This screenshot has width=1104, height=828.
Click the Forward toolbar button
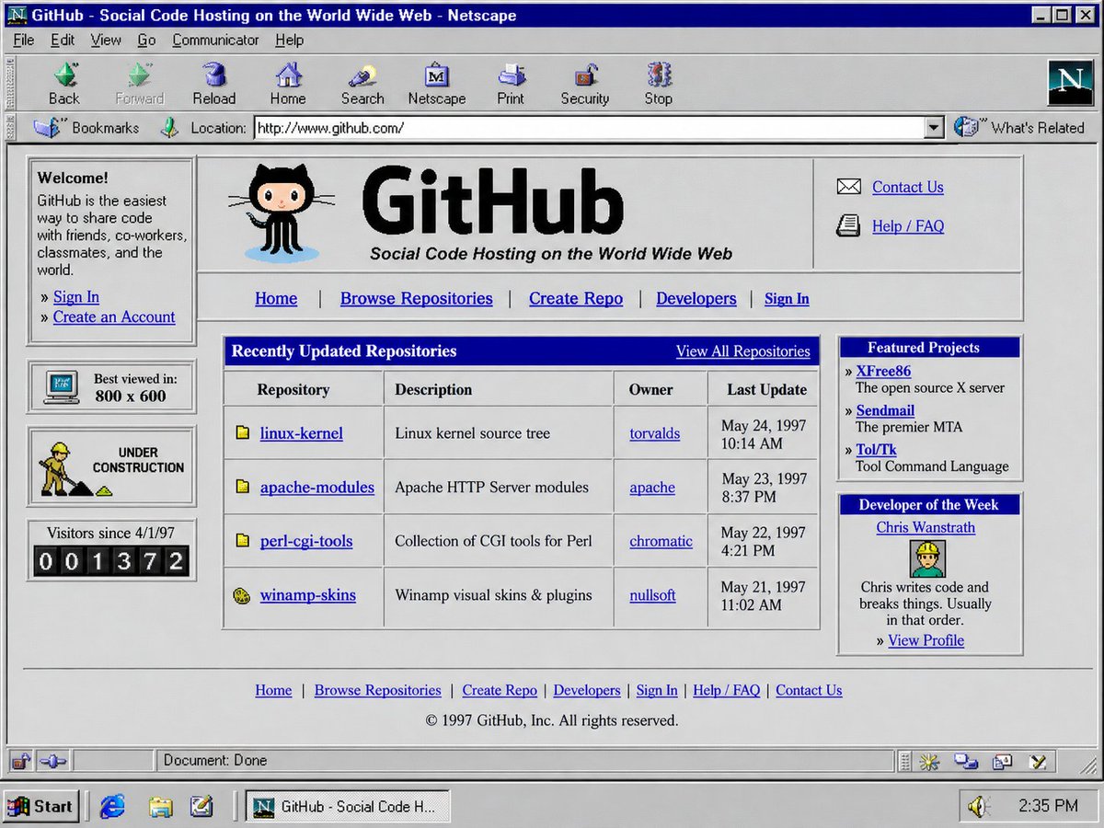coord(139,85)
